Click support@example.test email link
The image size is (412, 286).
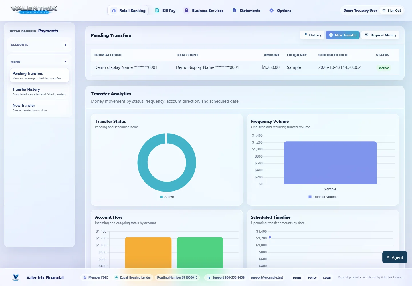[x=267, y=277]
